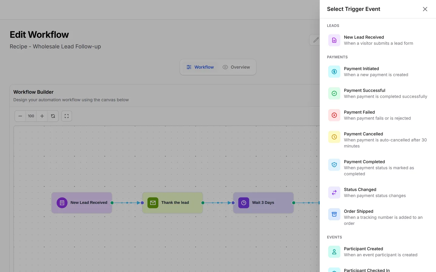Image resolution: width=436 pixels, height=272 pixels.
Task: Toggle fullscreen canvas view
Action: pos(67,116)
